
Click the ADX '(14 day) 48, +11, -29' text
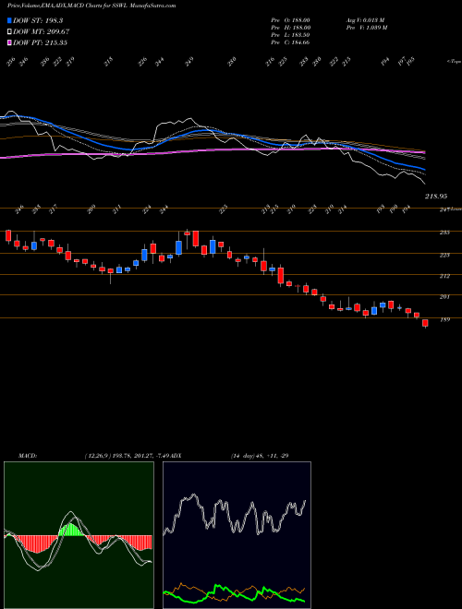(260, 456)
